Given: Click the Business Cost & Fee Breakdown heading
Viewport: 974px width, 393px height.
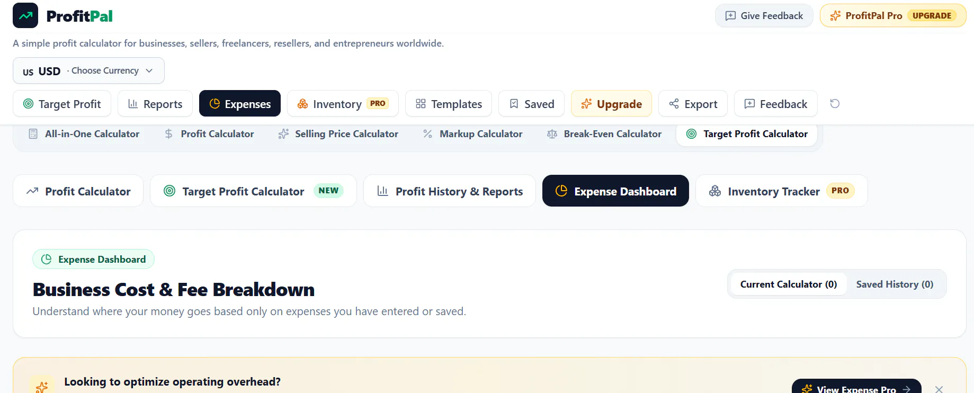Looking at the screenshot, I should 174,290.
